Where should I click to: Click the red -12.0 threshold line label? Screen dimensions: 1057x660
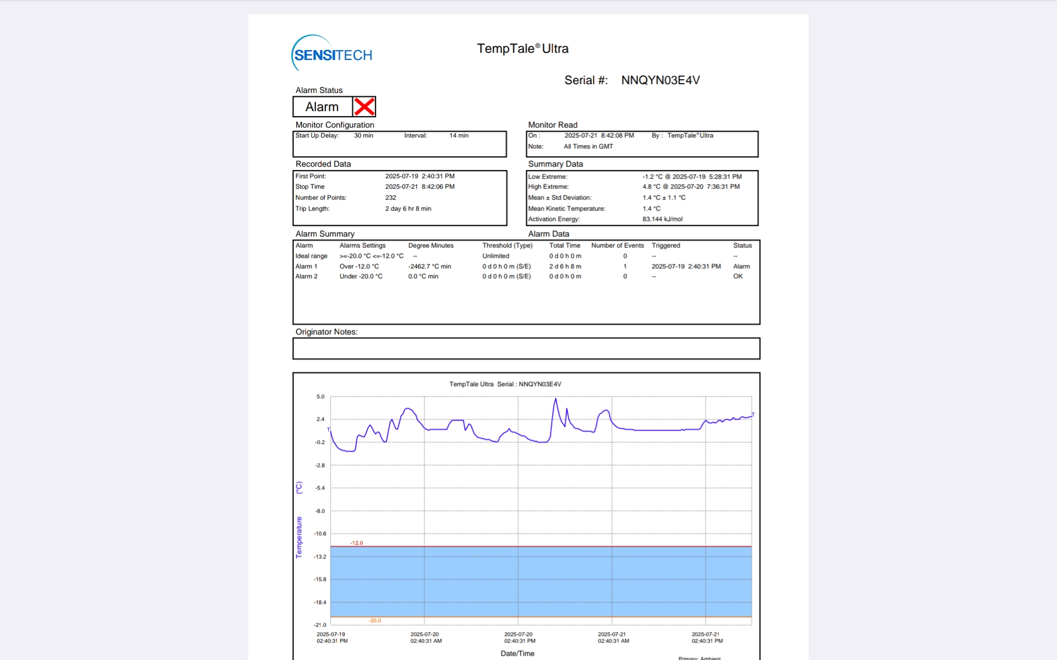[x=356, y=543]
